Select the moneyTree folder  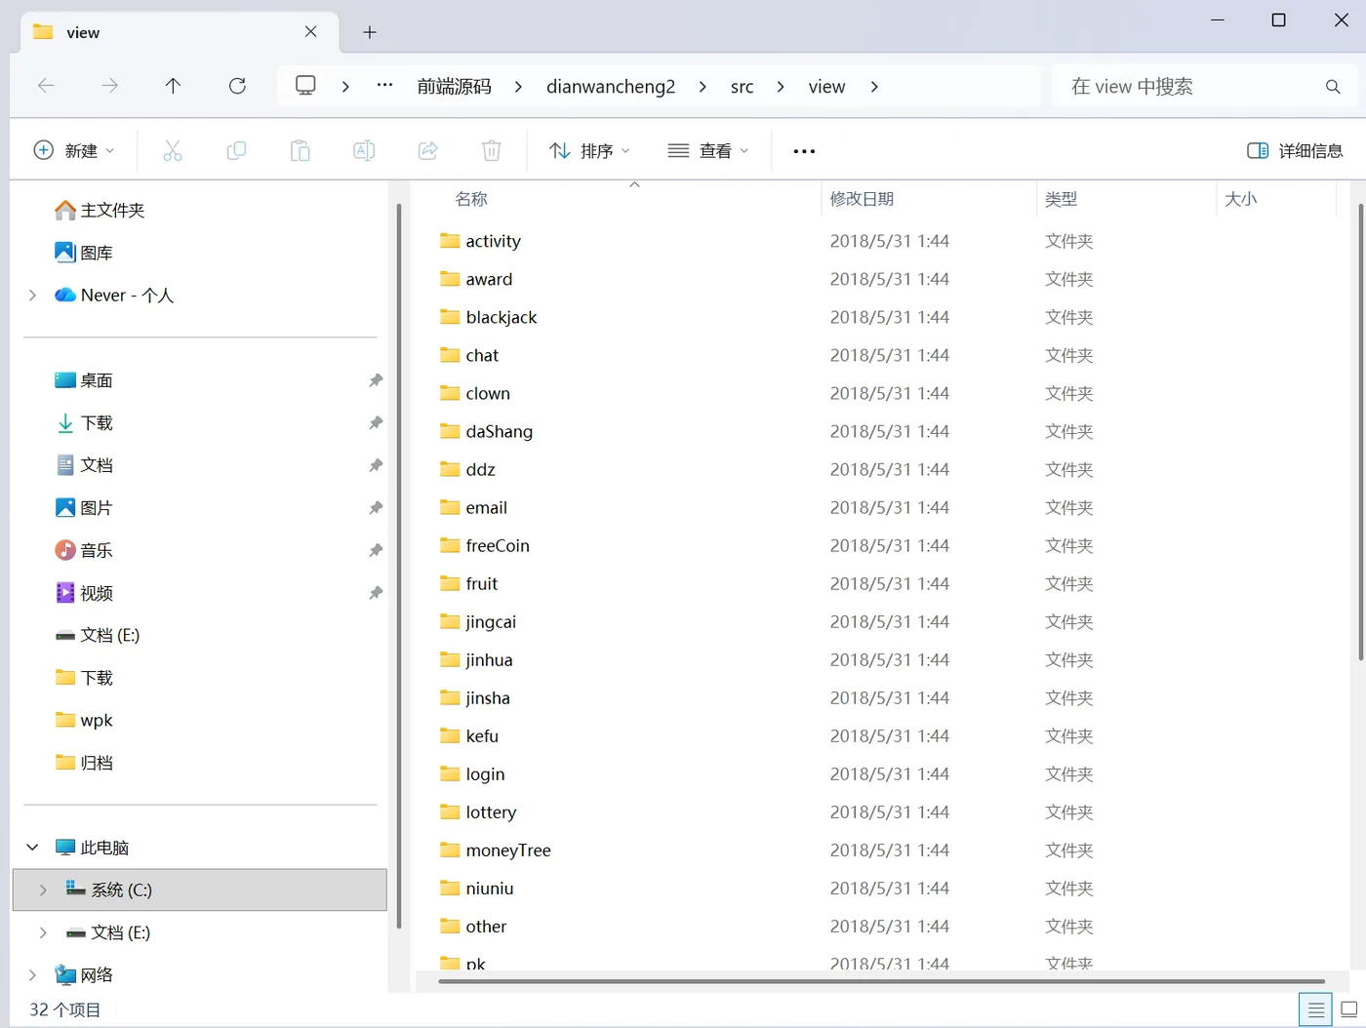[508, 850]
